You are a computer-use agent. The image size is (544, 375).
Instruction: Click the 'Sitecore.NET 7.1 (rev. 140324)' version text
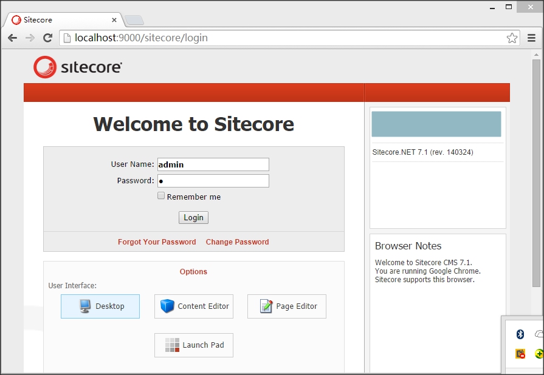[x=422, y=152]
